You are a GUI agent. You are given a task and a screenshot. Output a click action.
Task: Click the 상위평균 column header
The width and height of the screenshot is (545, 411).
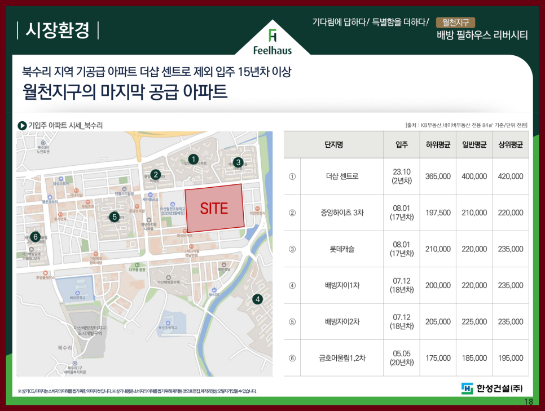coord(511,144)
